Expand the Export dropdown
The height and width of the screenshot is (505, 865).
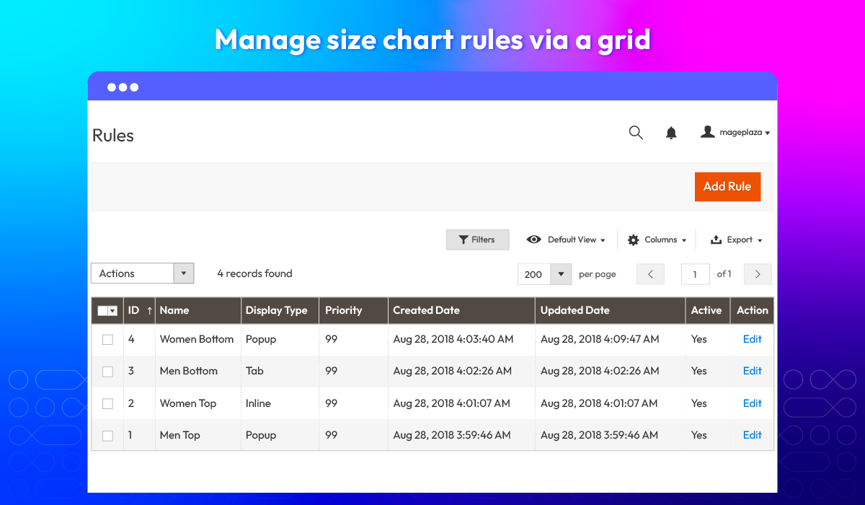(x=736, y=240)
